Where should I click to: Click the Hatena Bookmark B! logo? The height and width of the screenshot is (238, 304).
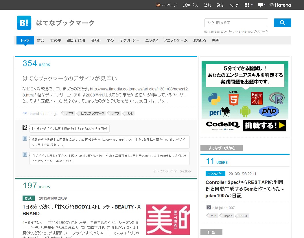coord(24,23)
